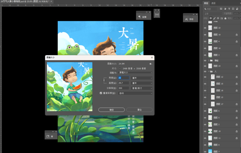Hide layer 图层 13
Image resolution: width=241 pixels, height=153 pixels.
205,97
